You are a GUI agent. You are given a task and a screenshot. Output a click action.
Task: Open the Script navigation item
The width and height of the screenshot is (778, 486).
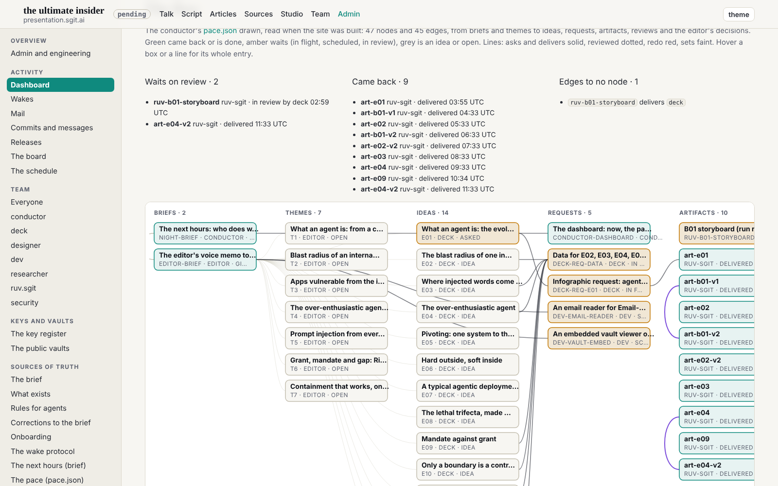(x=192, y=14)
